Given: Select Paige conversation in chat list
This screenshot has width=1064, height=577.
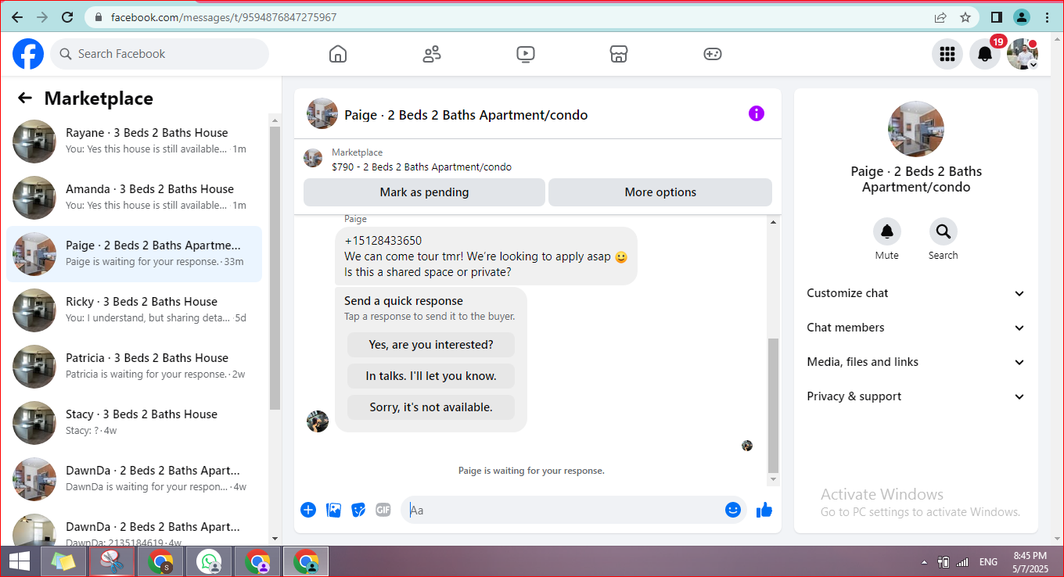Looking at the screenshot, I should pyautogui.click(x=135, y=254).
